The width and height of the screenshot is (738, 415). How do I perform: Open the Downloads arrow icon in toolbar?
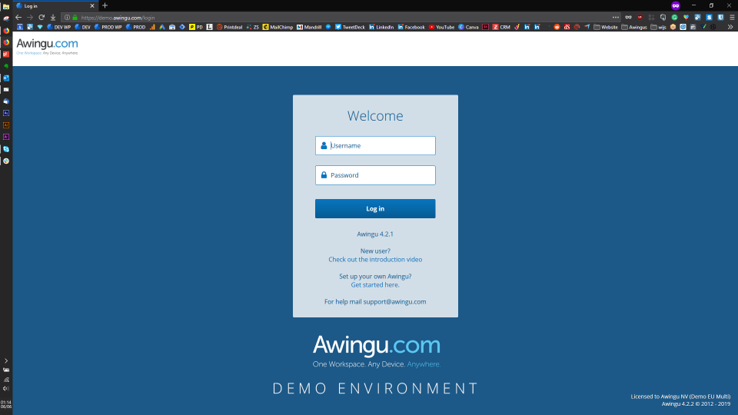tap(53, 18)
